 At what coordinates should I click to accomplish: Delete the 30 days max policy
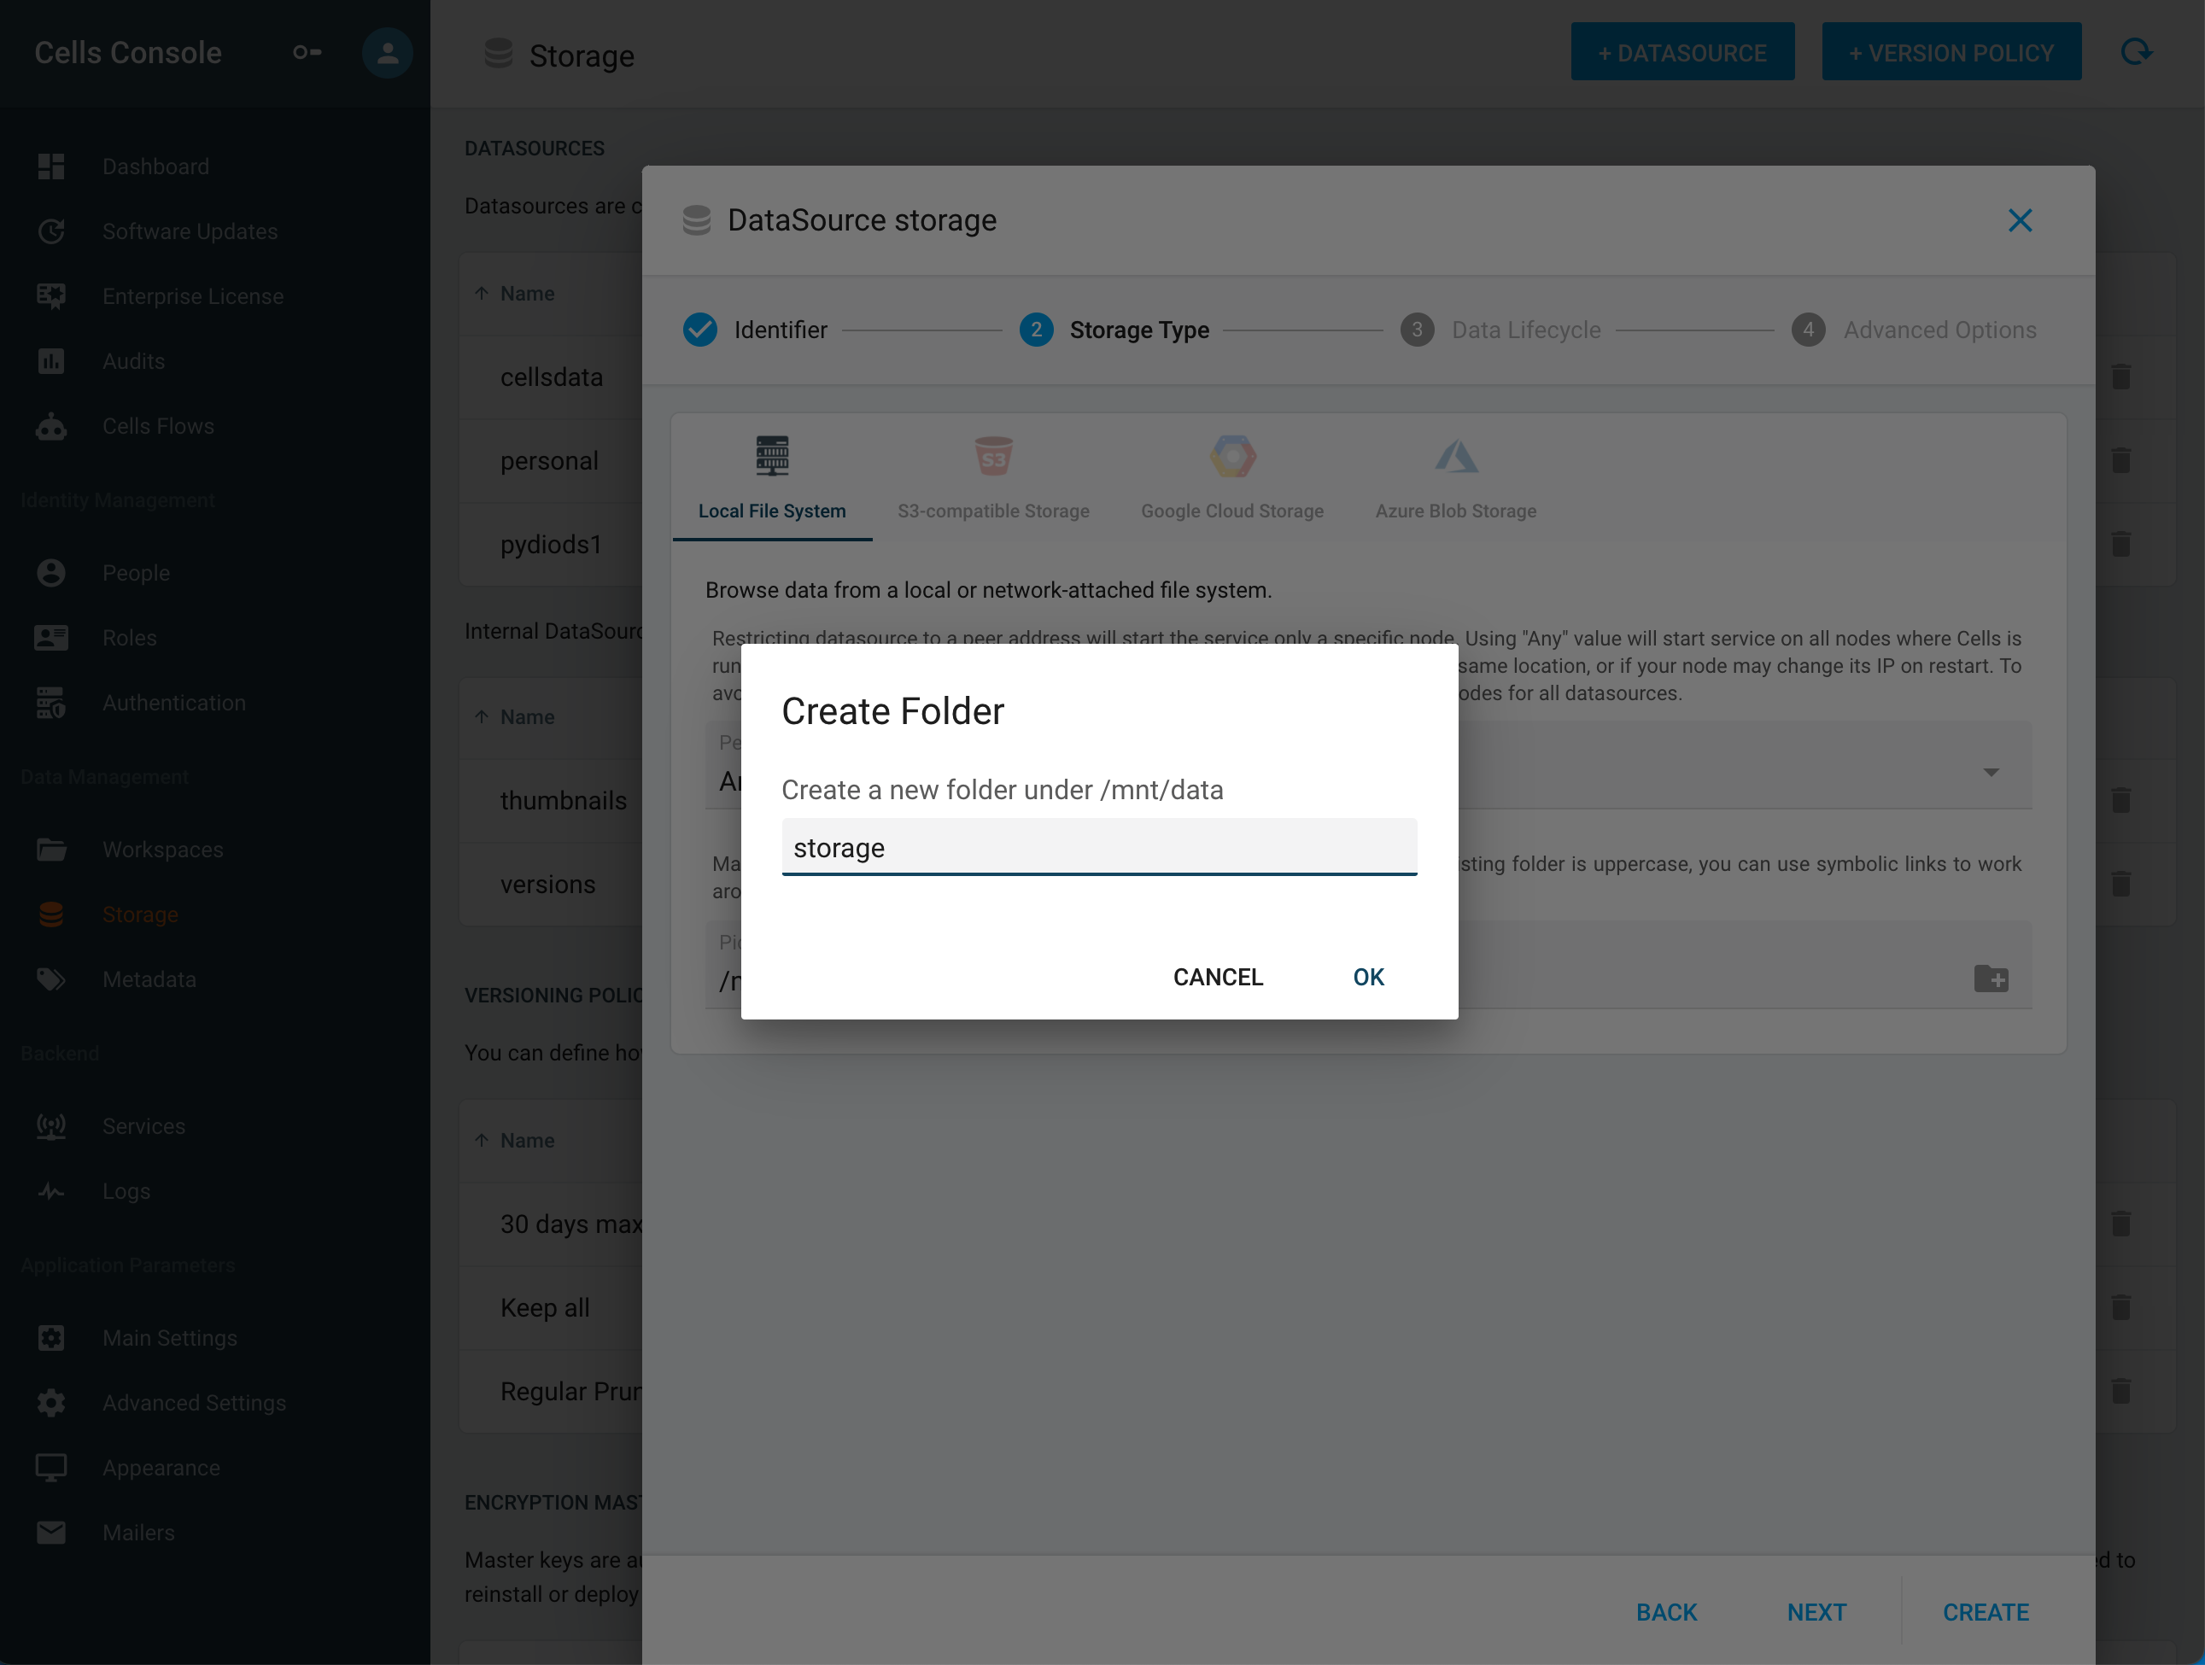[x=2120, y=1224]
